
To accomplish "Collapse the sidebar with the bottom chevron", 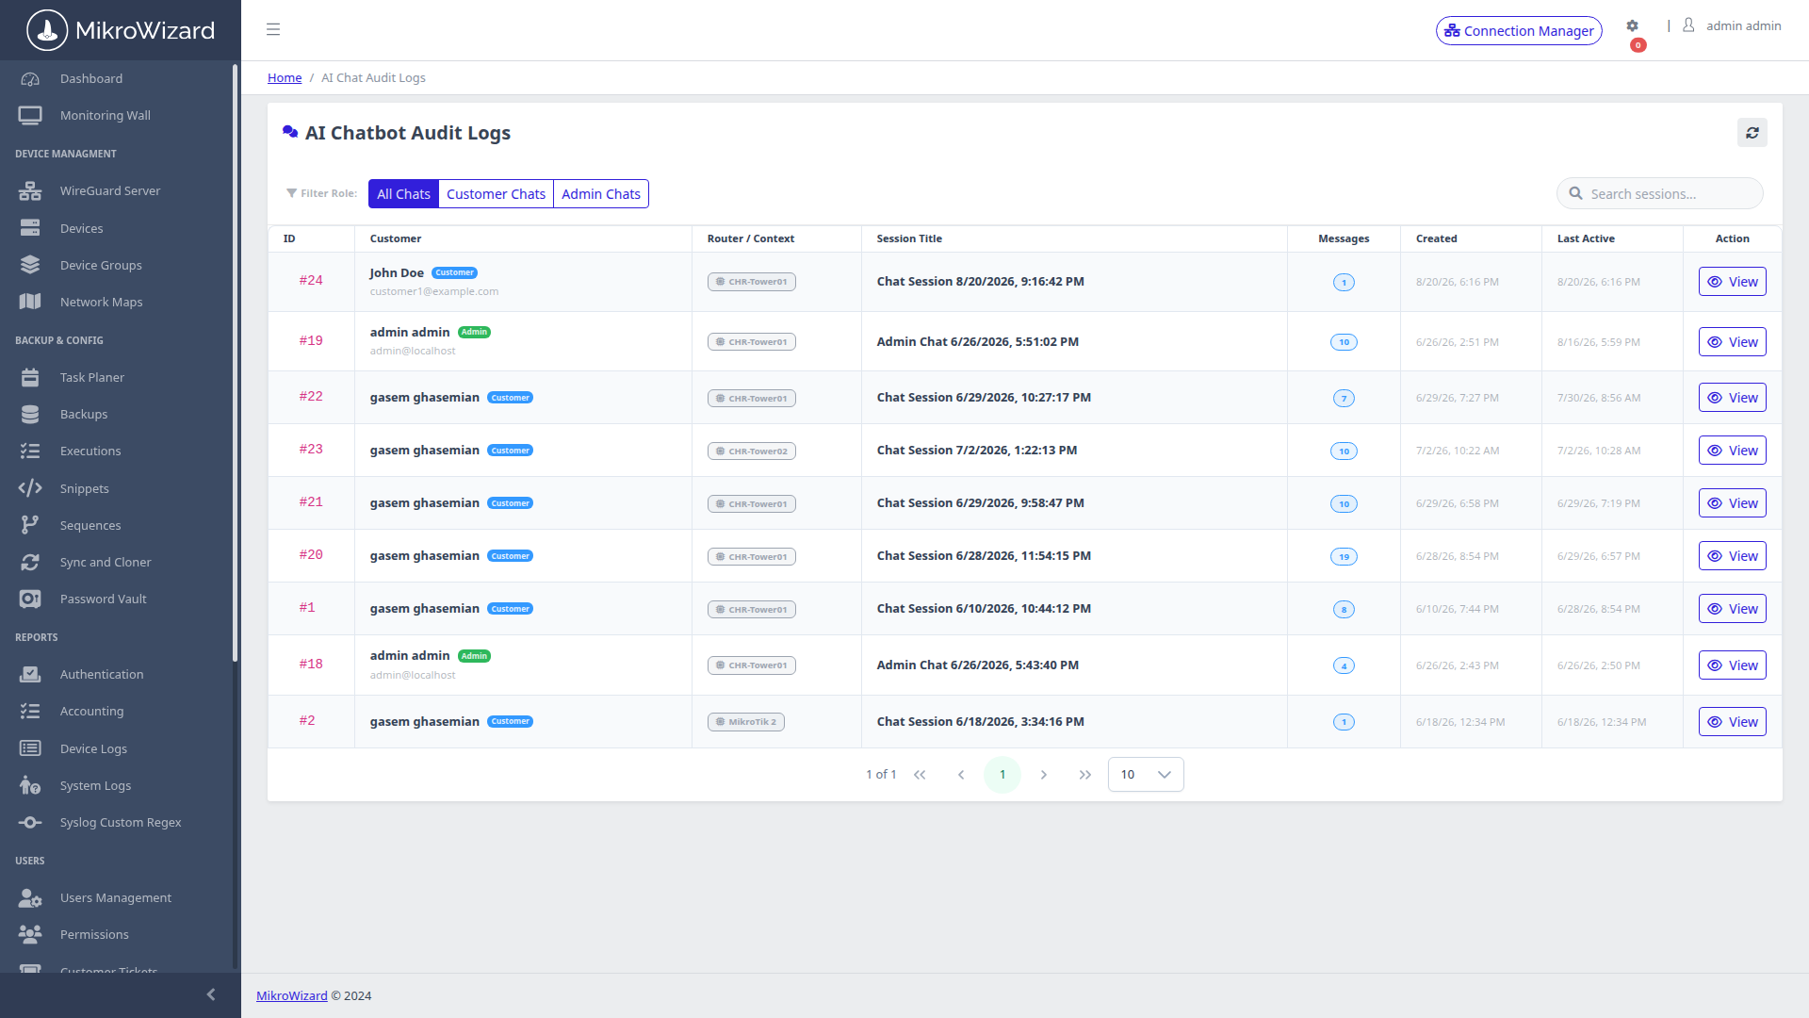I will 211,994.
